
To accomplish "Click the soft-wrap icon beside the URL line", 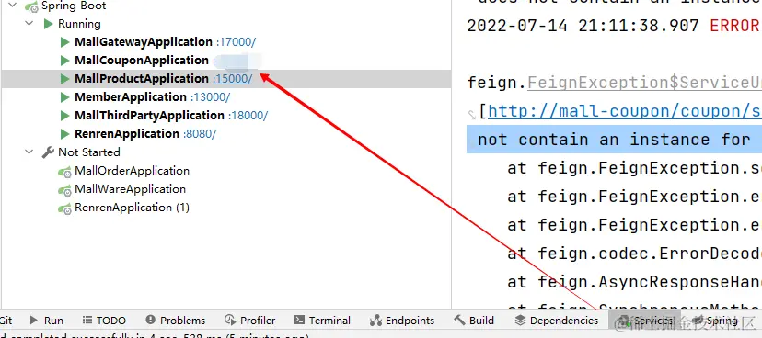I will click(471, 115).
